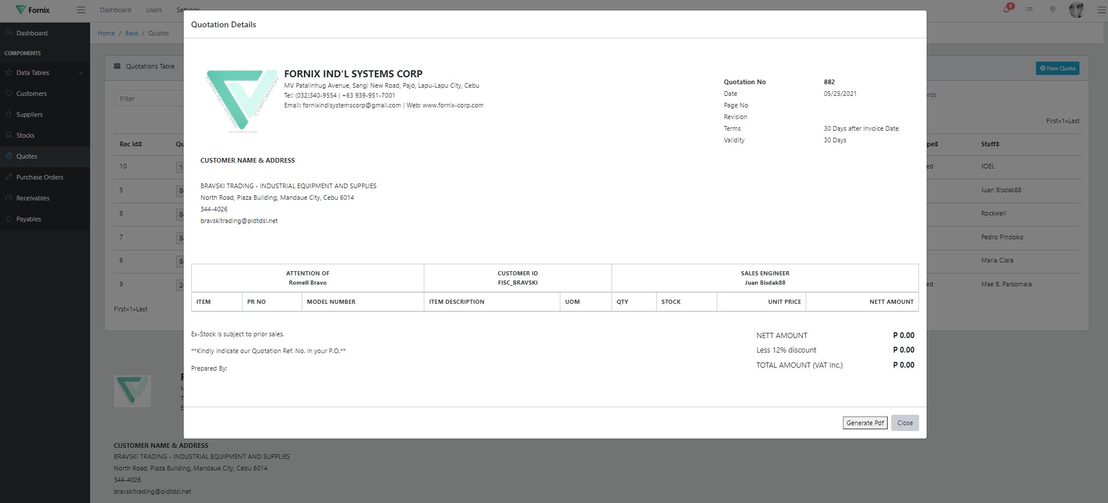1108x503 pixels.
Task: Click the Fornix company logo in quotation
Action: pyautogui.click(x=242, y=100)
